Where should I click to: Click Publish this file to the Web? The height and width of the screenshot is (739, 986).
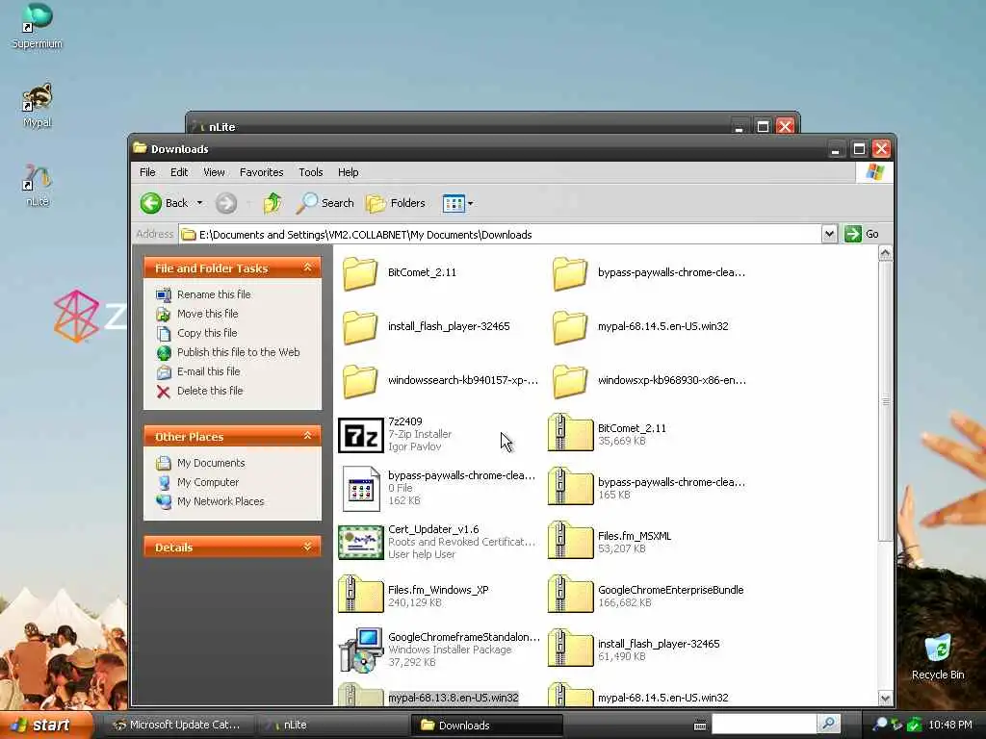pos(227,352)
